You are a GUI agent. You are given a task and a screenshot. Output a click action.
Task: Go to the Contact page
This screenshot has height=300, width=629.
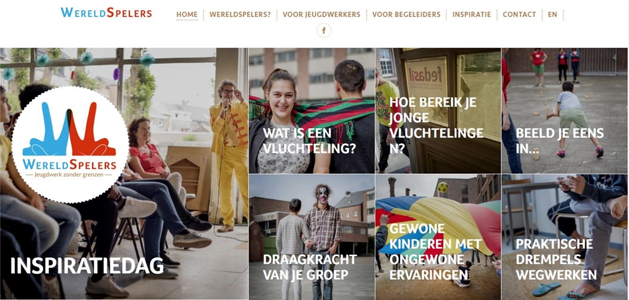click(x=519, y=15)
